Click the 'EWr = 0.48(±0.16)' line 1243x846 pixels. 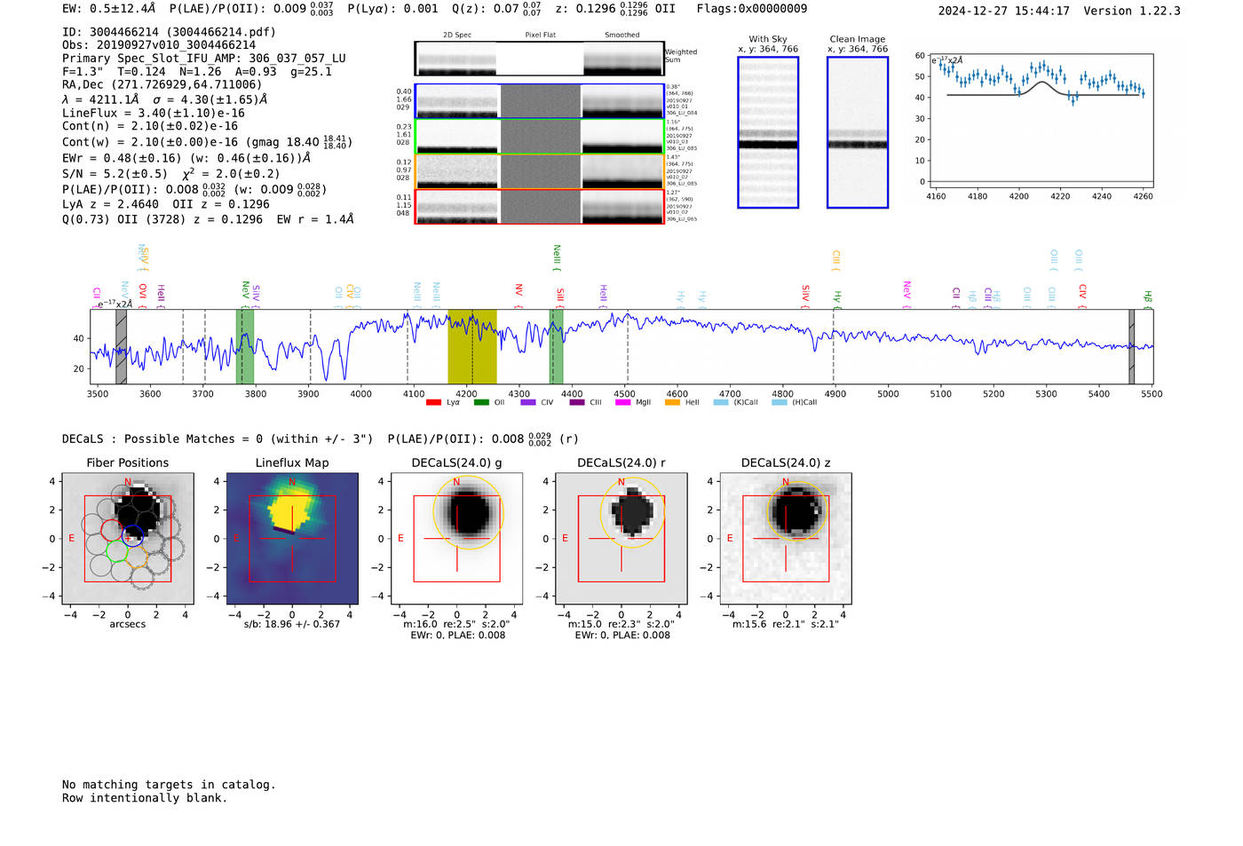186,158
